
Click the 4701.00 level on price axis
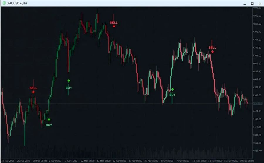(257, 55)
